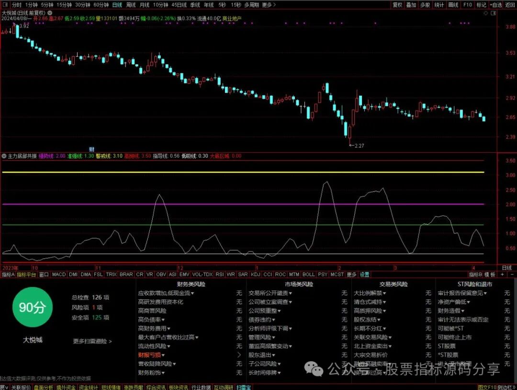517x390 pixels.
Task: Select the RSI indicator
Action: 220,274
